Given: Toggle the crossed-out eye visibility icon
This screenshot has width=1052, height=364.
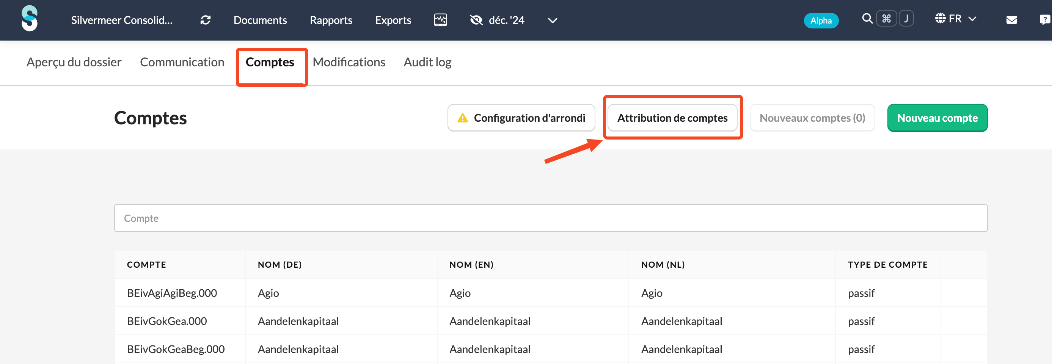Looking at the screenshot, I should [476, 20].
